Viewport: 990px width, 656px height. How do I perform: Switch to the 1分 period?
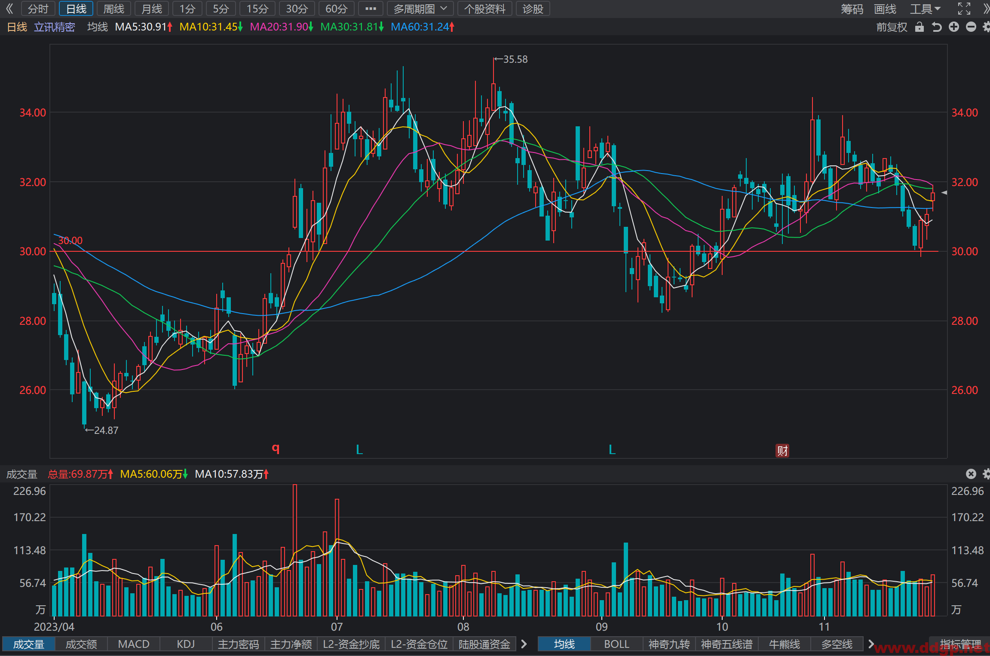[187, 9]
